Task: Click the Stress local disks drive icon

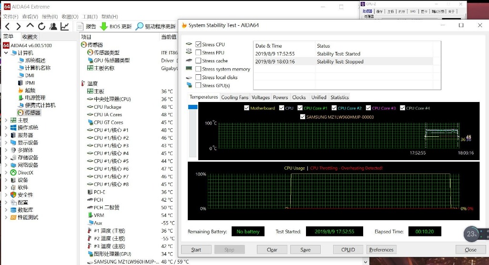Action: click(189, 78)
